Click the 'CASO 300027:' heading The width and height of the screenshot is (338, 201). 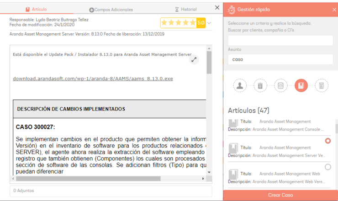click(x=35, y=127)
